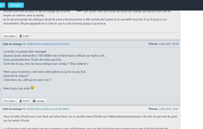The height and width of the screenshot is (129, 203).
Task: Open Profil of the 08:38 post's author
Action: (24, 101)
